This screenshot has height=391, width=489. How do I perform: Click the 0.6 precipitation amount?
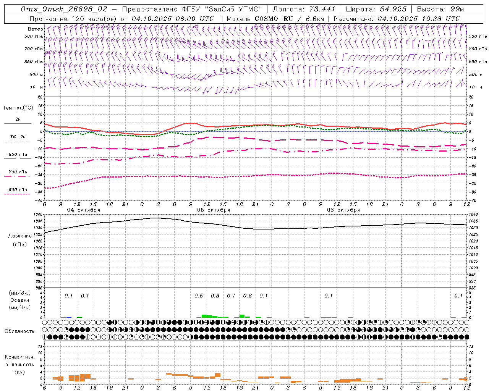tap(248, 296)
